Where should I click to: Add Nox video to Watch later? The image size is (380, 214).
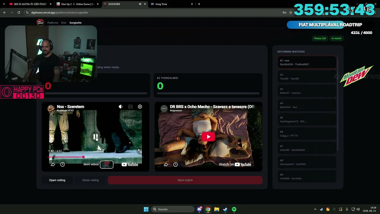pos(62,164)
